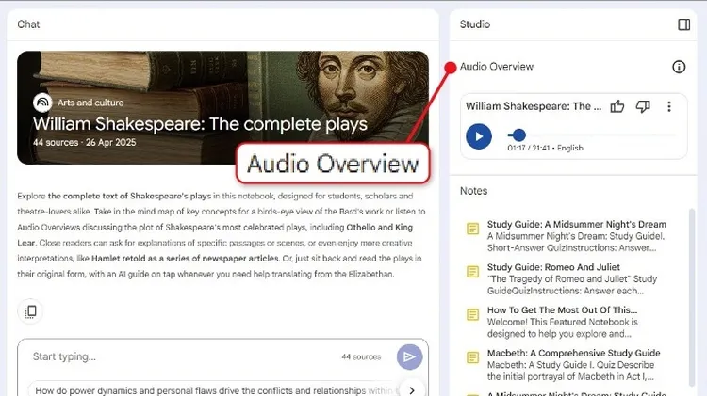Viewport: 707px width, 396px height.
Task: Click the Arts and culture category icon
Action: click(x=42, y=103)
